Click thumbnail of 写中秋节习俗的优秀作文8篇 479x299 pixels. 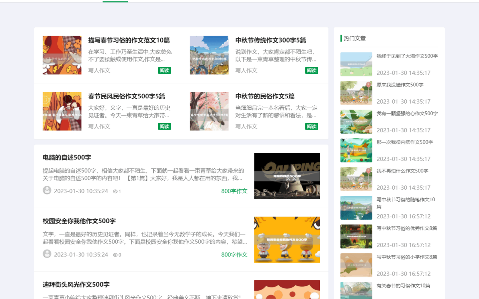(x=356, y=237)
